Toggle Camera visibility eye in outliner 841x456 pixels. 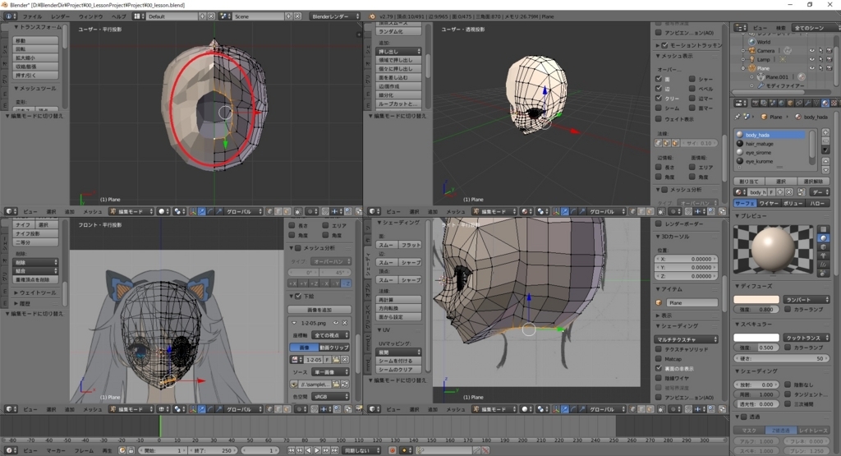pyautogui.click(x=811, y=50)
